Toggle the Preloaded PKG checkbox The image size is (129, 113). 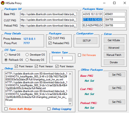[x=50, y=43]
